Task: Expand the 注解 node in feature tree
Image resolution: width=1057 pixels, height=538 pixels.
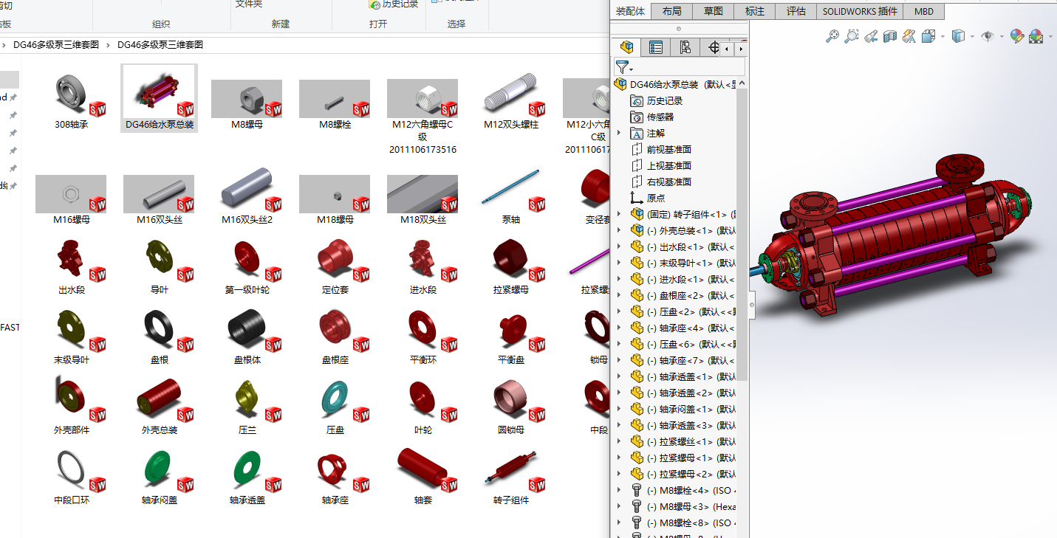Action: point(619,134)
